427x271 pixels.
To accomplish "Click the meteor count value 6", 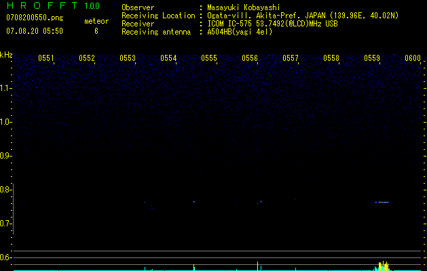I will point(96,31).
